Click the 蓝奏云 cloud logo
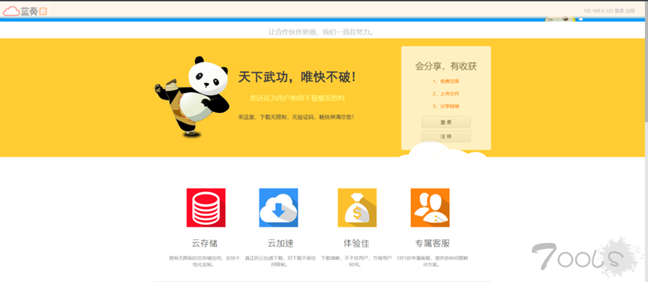The image size is (648, 282). pyautogui.click(x=25, y=10)
